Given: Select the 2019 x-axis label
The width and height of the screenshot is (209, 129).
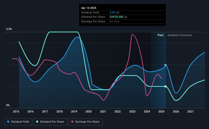Looking at the screenshot, I should coord(74,111).
